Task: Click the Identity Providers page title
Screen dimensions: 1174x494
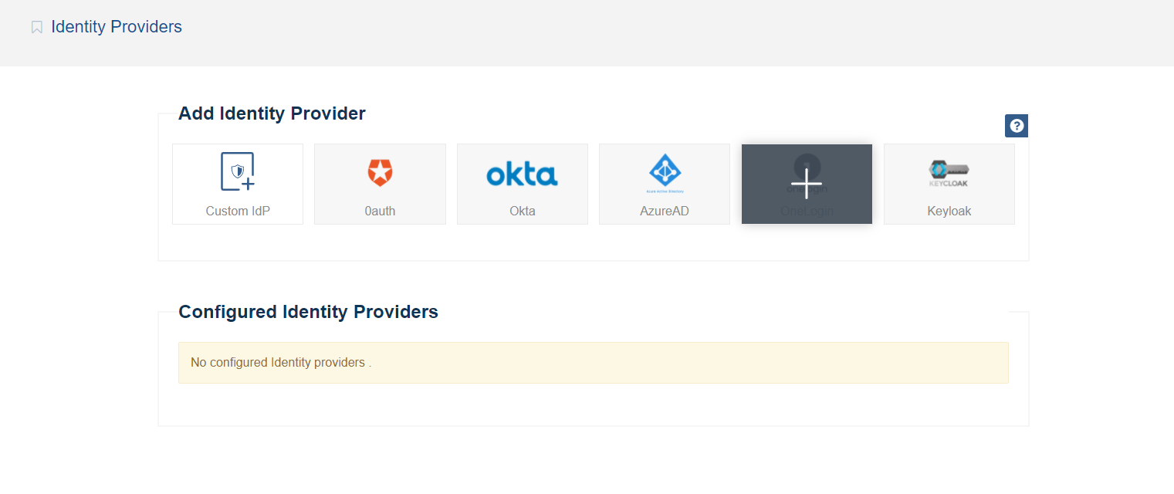Action: point(117,27)
